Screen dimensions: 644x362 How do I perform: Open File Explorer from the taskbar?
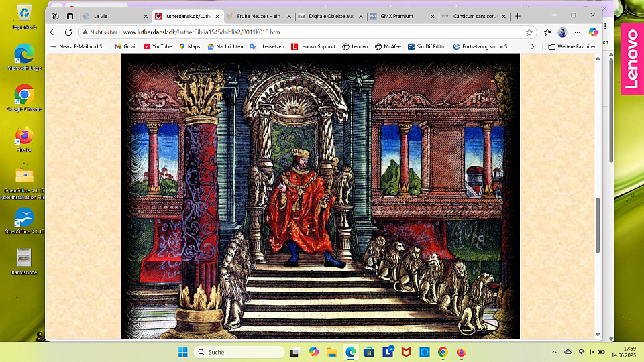click(x=332, y=352)
